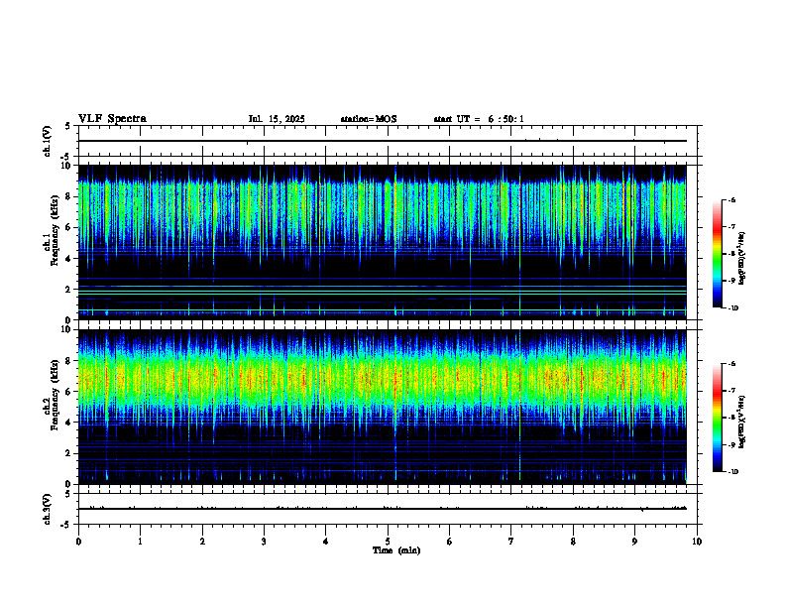Click the date "Jul. 15, 2025"
This screenshot has width=785, height=607.
click(277, 119)
